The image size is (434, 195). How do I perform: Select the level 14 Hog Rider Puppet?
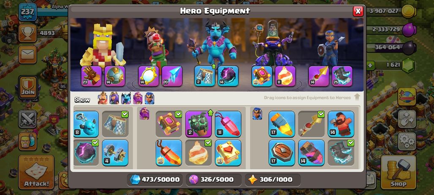coord(341,124)
